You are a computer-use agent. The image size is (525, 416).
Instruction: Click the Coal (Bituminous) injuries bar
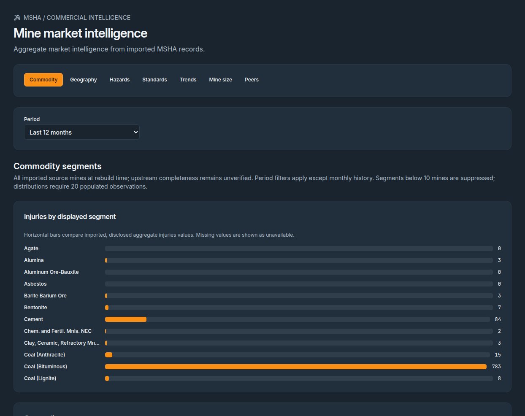pyautogui.click(x=295, y=367)
